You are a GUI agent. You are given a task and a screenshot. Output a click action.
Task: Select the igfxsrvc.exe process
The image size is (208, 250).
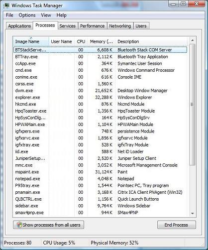100,138
